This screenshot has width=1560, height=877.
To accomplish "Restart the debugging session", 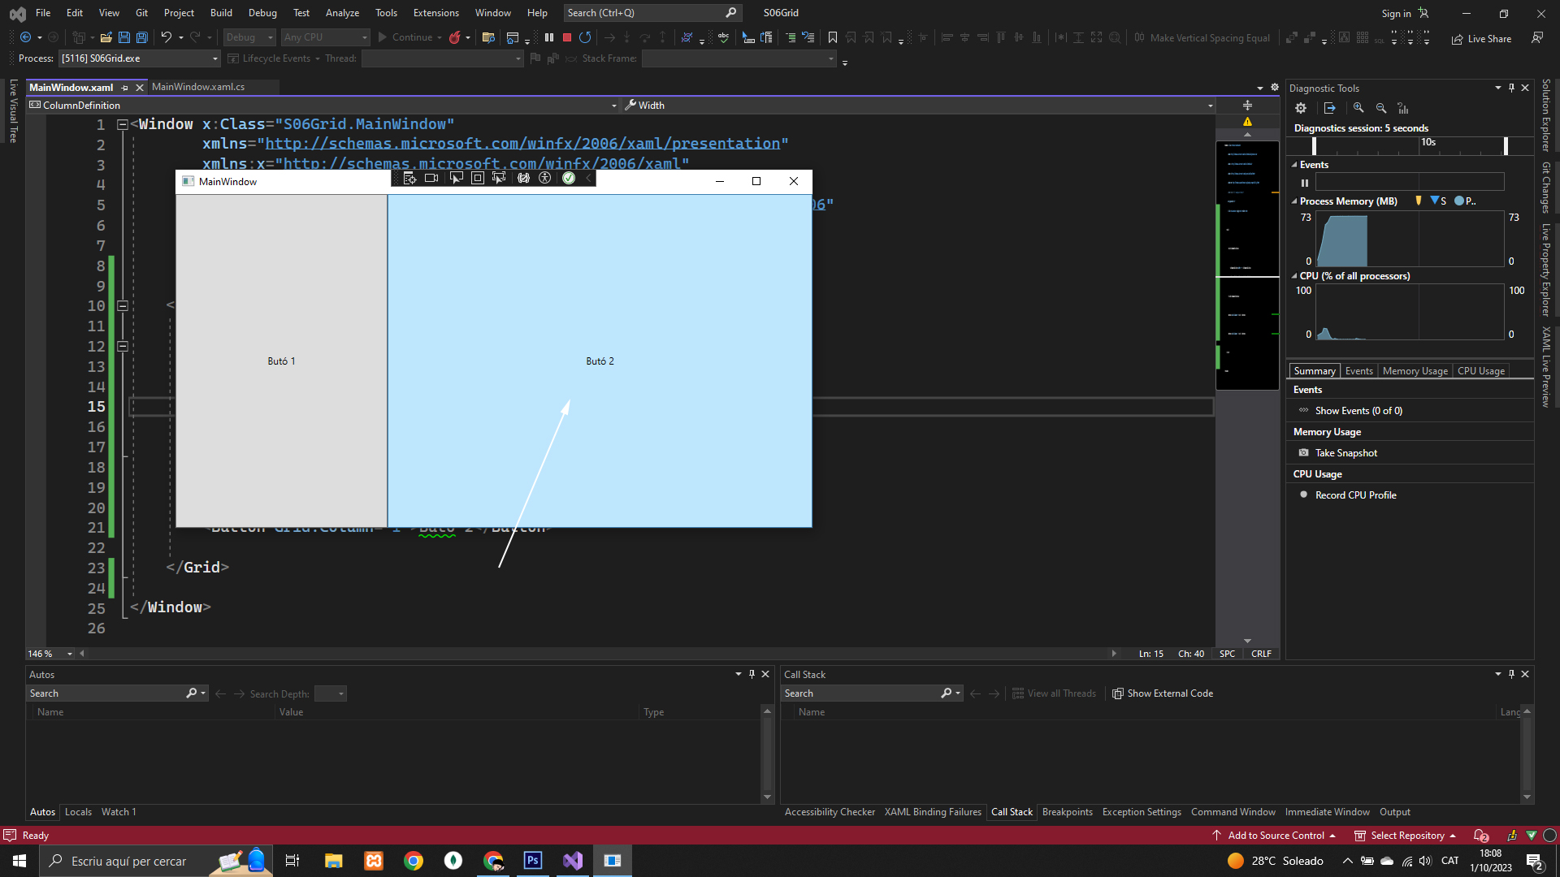I will (585, 37).
